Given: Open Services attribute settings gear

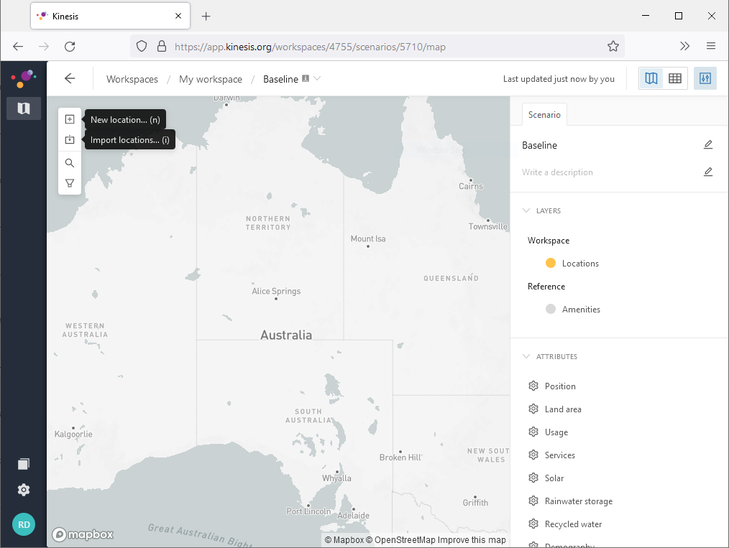Looking at the screenshot, I should 533,455.
